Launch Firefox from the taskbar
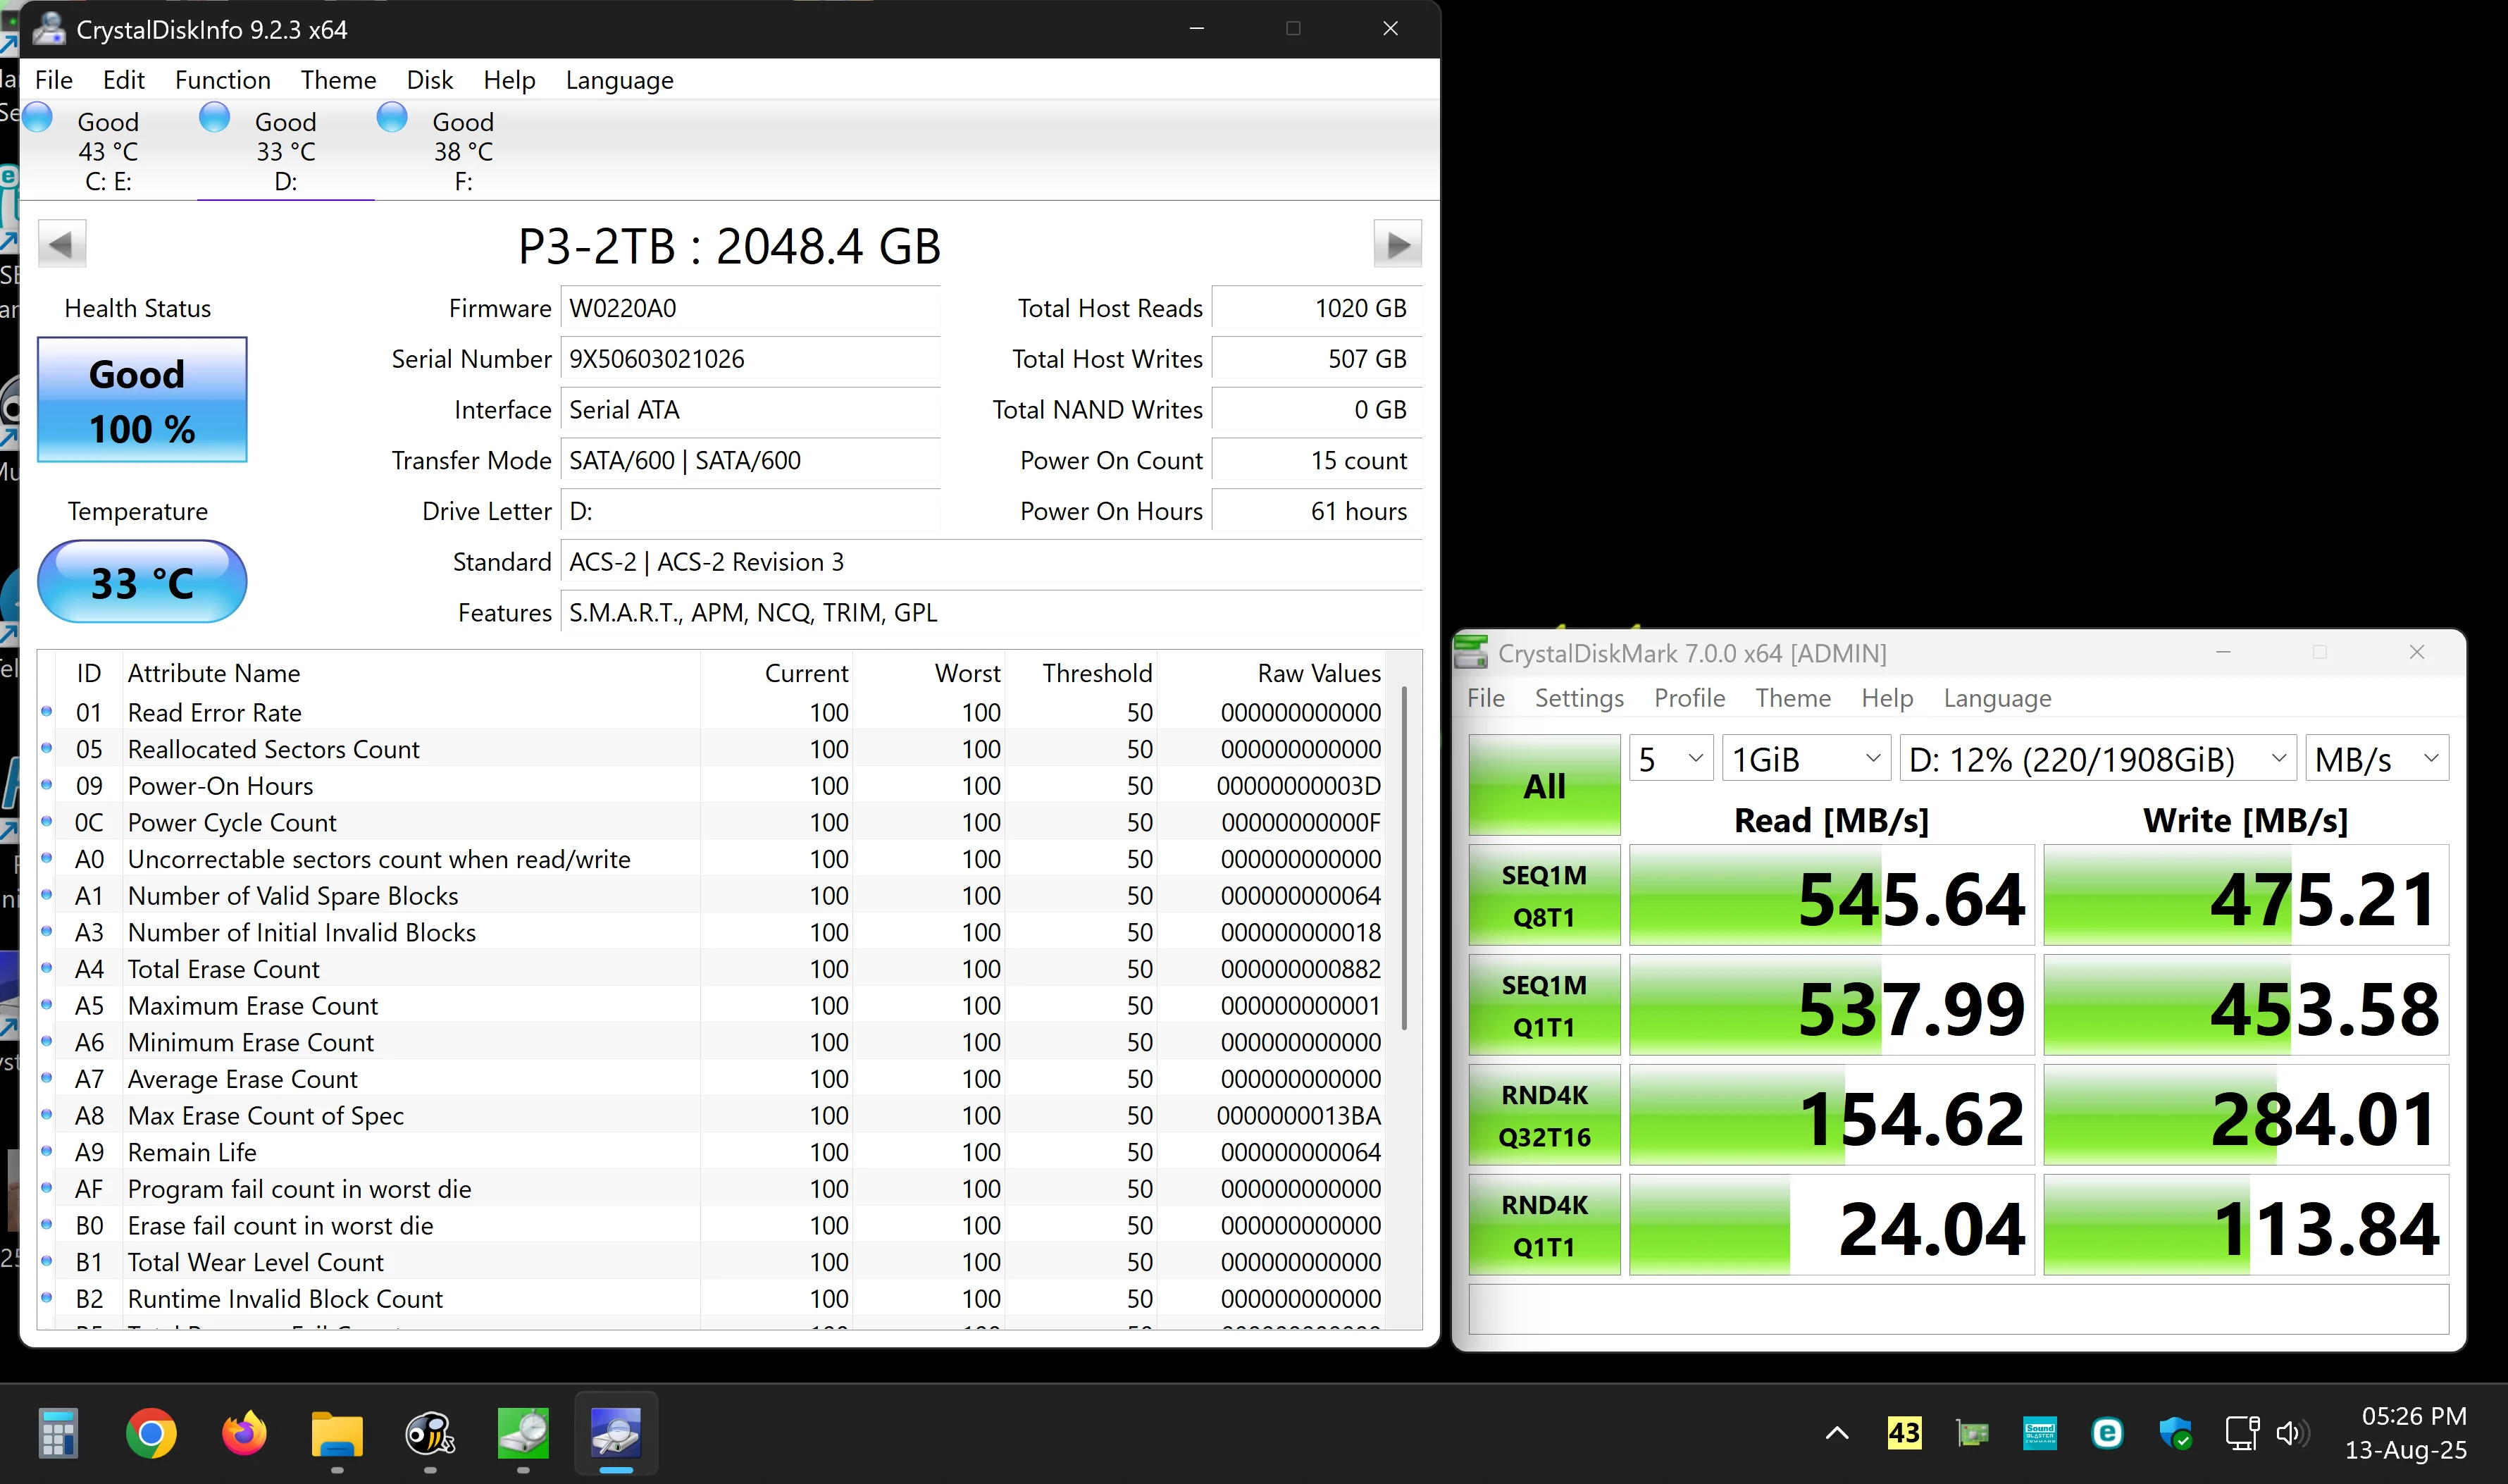2508x1484 pixels. coord(244,1434)
